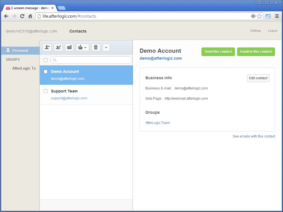Click the Personal folder person icon
The image size is (283, 212).
point(8,50)
